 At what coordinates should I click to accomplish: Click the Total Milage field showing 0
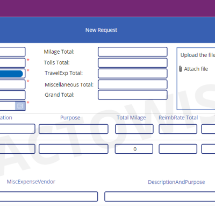click(x=134, y=149)
